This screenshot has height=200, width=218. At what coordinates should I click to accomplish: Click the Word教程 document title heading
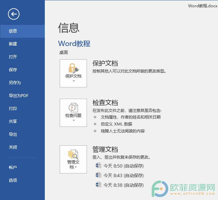(74, 44)
